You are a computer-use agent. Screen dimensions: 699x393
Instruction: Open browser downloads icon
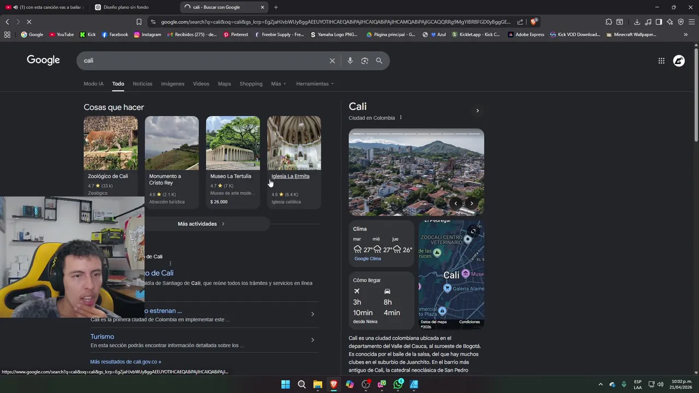point(637,22)
